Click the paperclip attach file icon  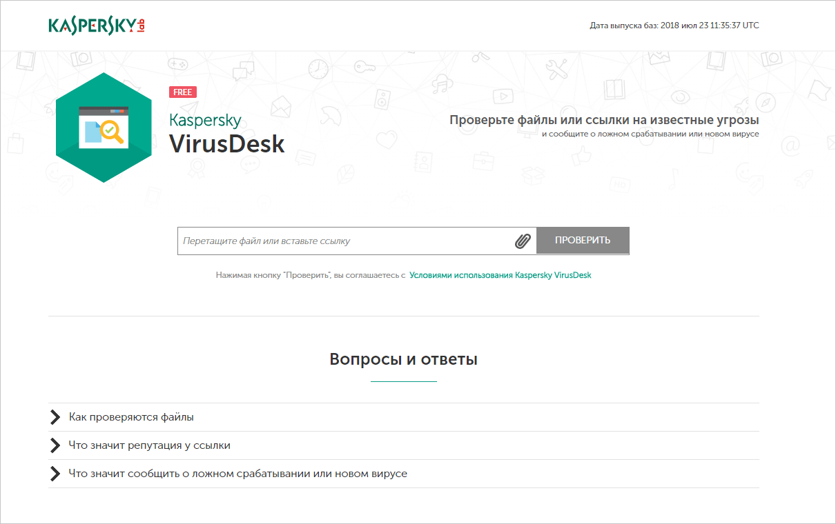click(523, 241)
